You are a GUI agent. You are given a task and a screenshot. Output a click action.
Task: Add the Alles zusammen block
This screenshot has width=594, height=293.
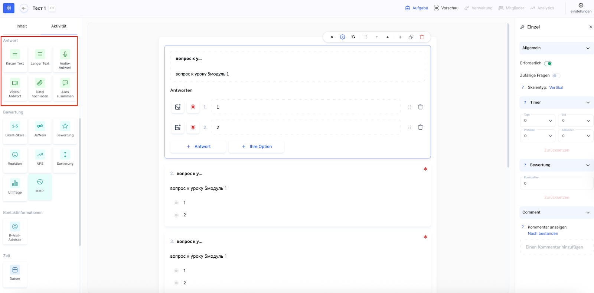coord(65,87)
